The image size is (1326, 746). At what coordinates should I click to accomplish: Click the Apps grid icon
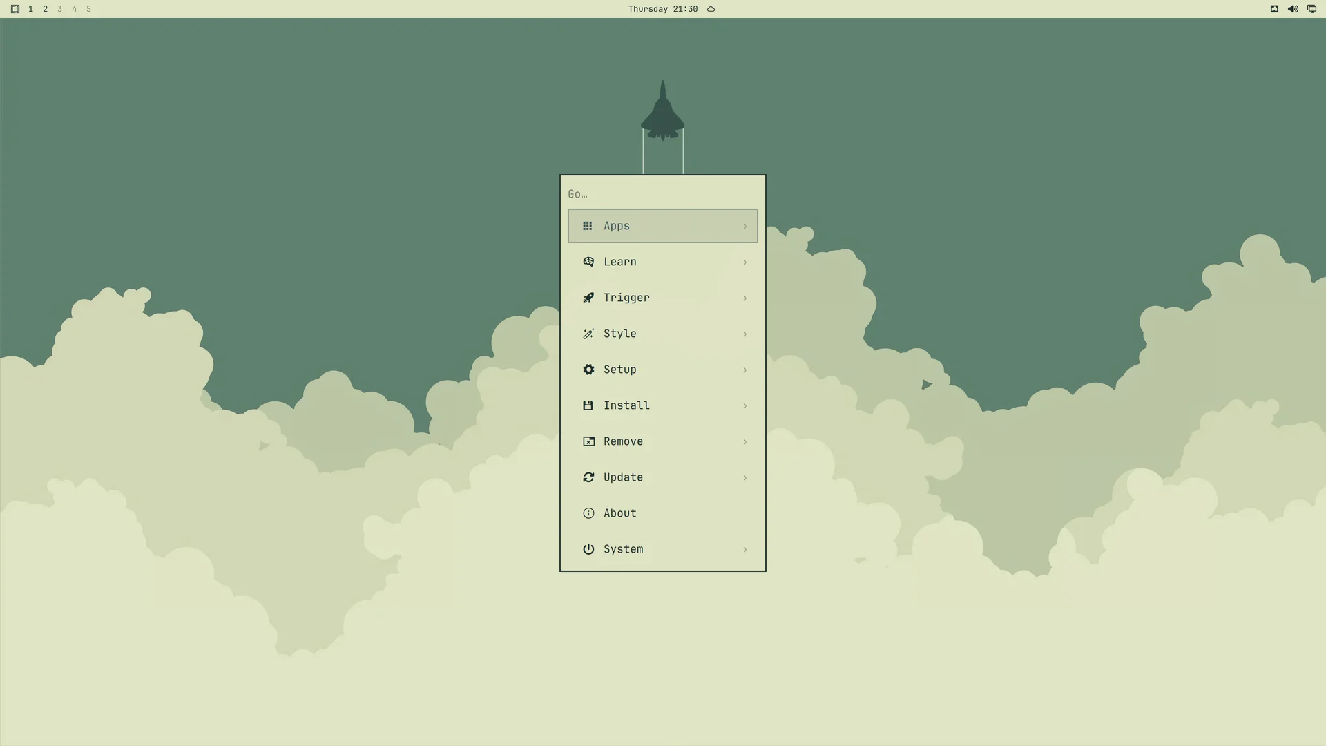pyautogui.click(x=587, y=226)
